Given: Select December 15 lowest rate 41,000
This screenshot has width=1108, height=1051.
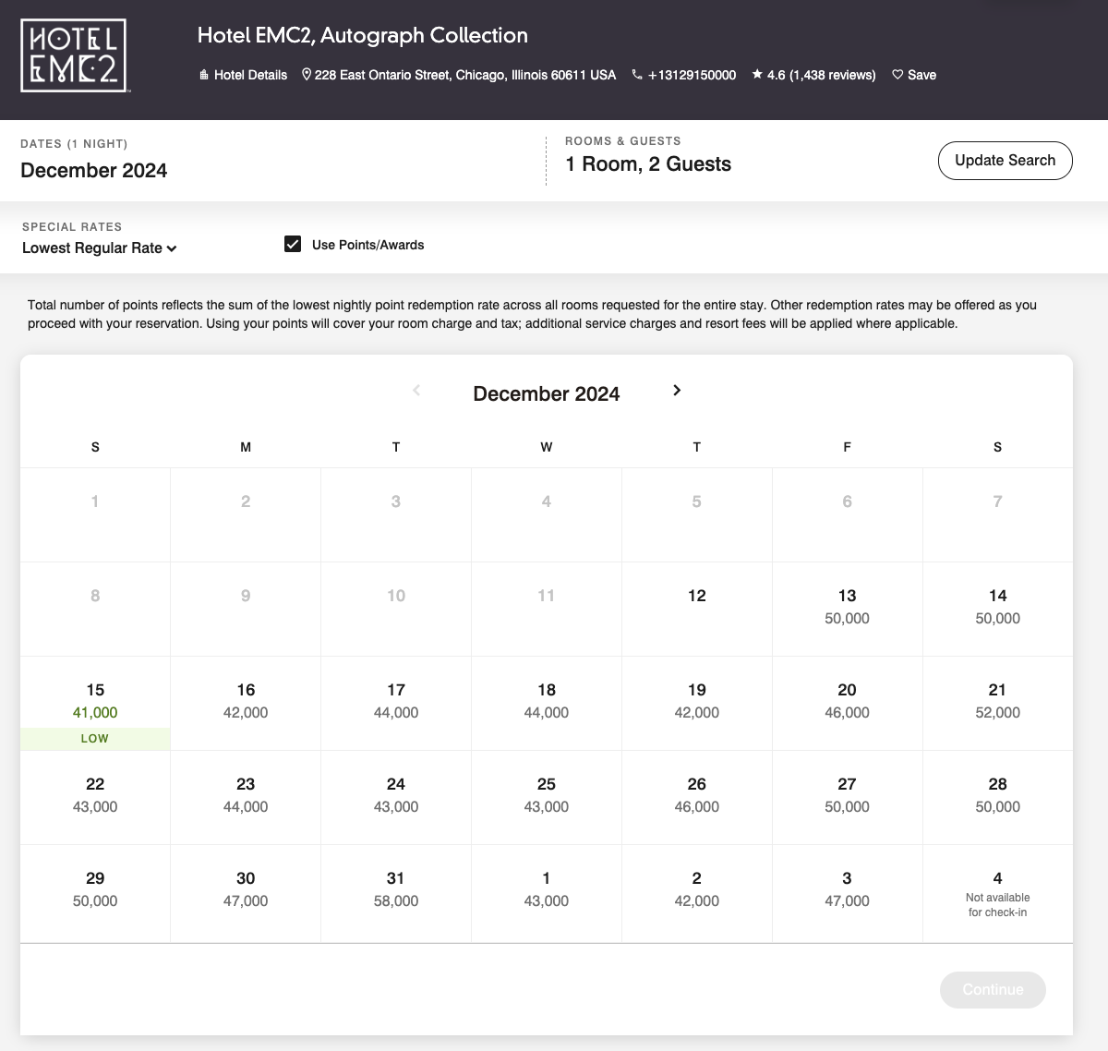Looking at the screenshot, I should coord(95,703).
